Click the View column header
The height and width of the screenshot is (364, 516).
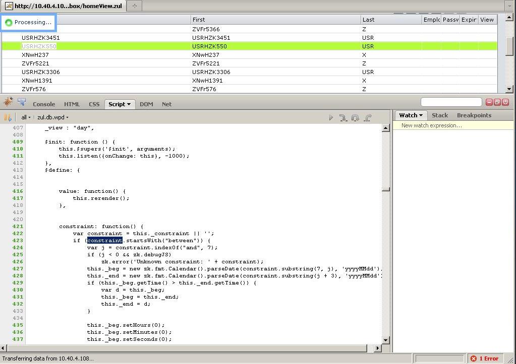488,20
